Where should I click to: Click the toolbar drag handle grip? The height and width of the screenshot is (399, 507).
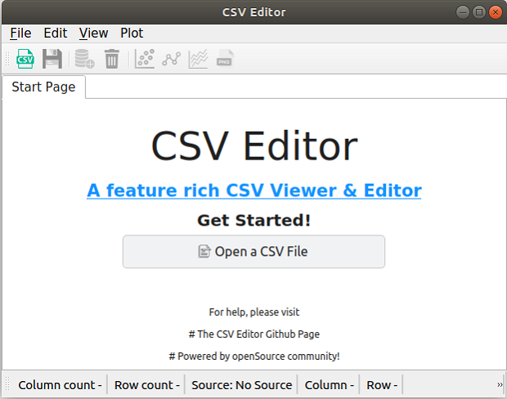pos(7,59)
